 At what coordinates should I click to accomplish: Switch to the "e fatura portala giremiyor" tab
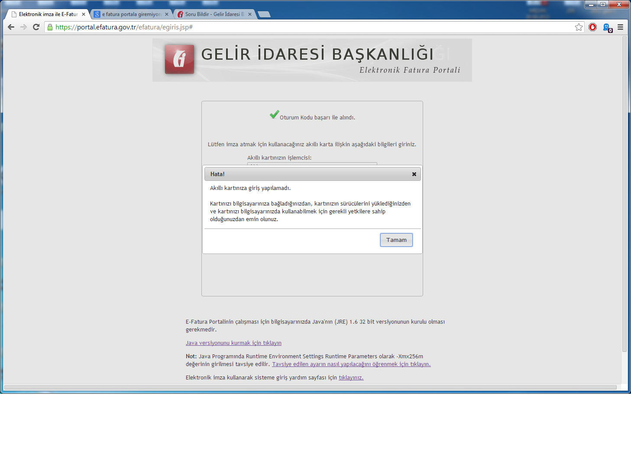tap(131, 14)
